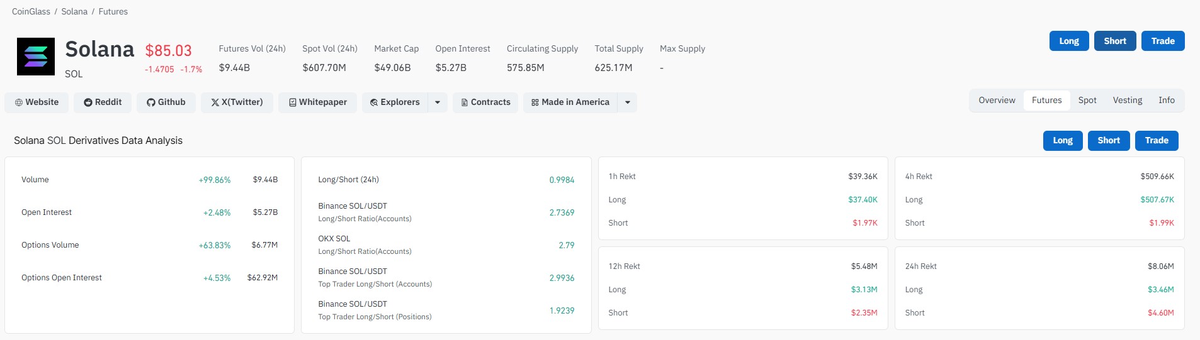Open the Website link button
1200x340 pixels.
tap(37, 102)
